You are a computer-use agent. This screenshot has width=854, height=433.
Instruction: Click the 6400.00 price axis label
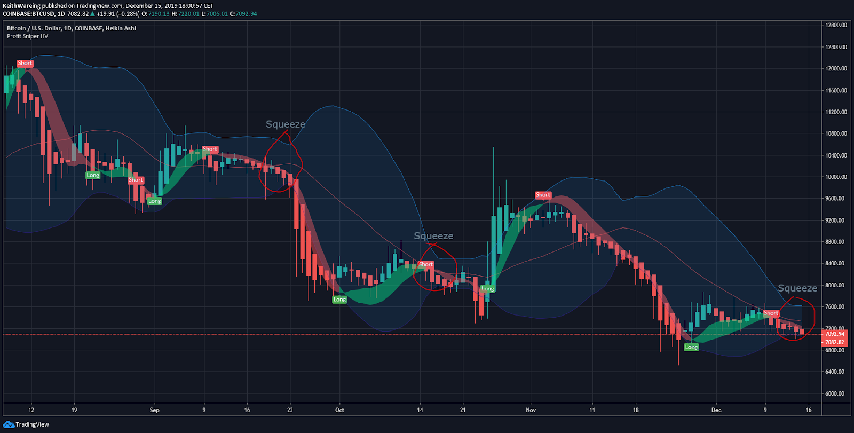(836, 372)
